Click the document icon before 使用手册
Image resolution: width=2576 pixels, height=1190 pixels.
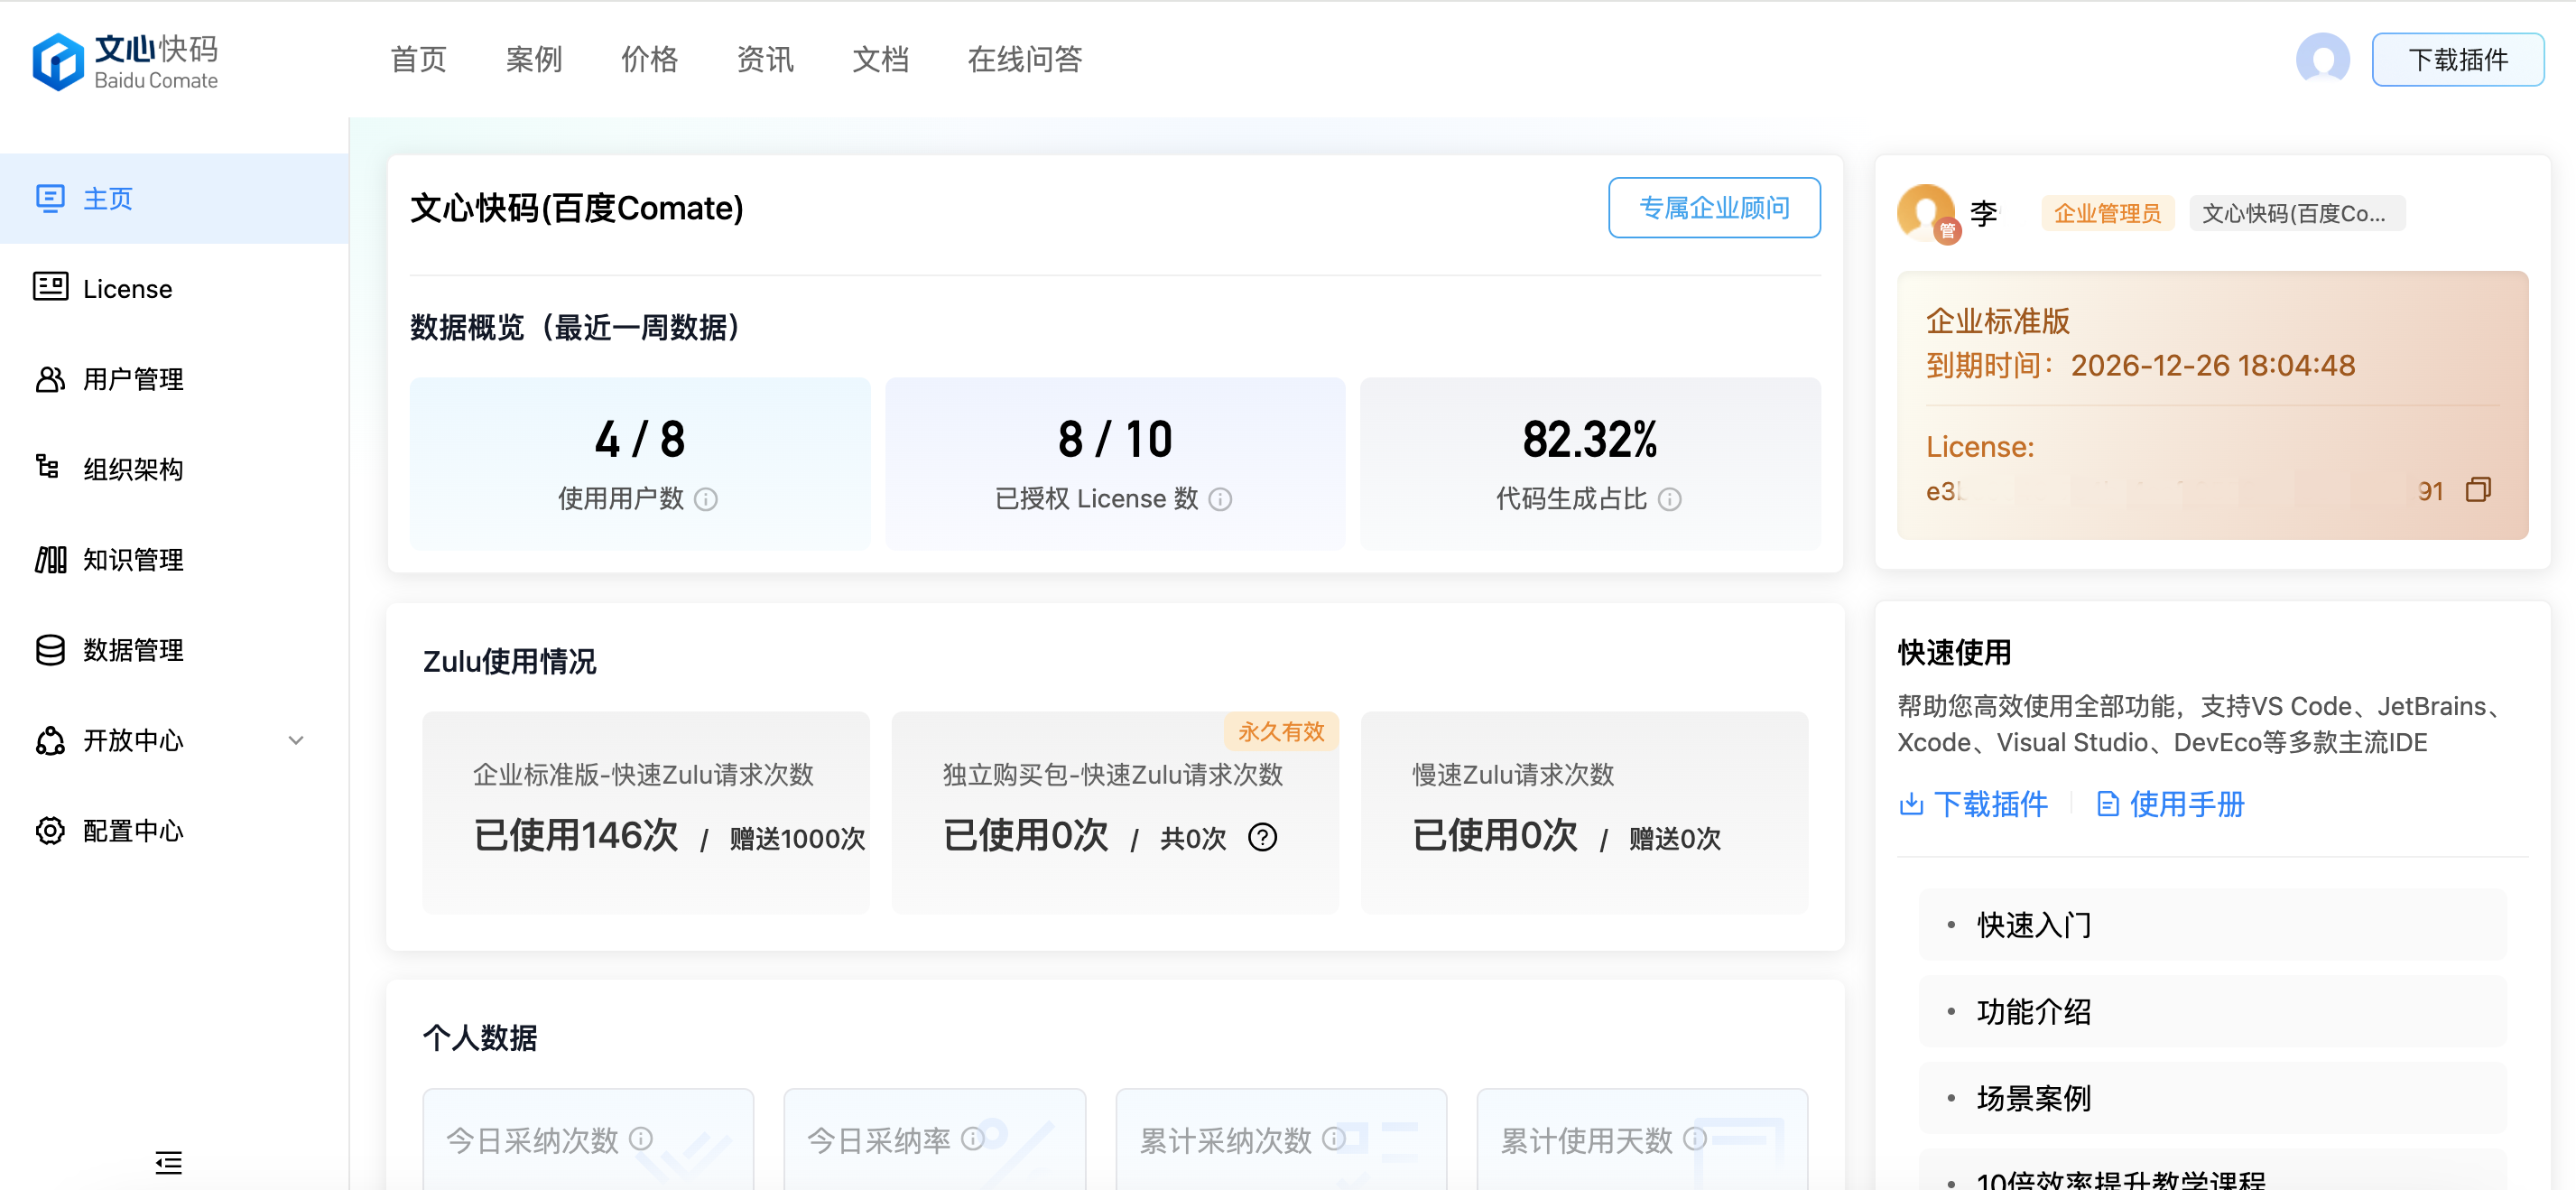(2107, 804)
